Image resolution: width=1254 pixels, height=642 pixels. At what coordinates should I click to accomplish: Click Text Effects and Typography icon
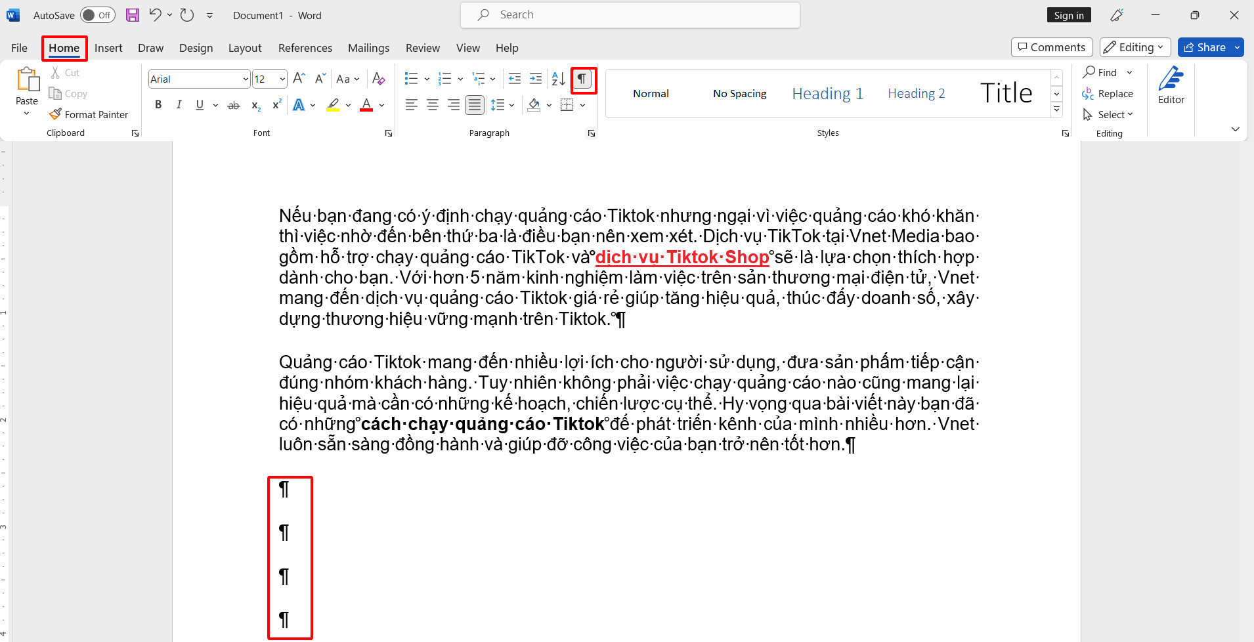pos(299,105)
